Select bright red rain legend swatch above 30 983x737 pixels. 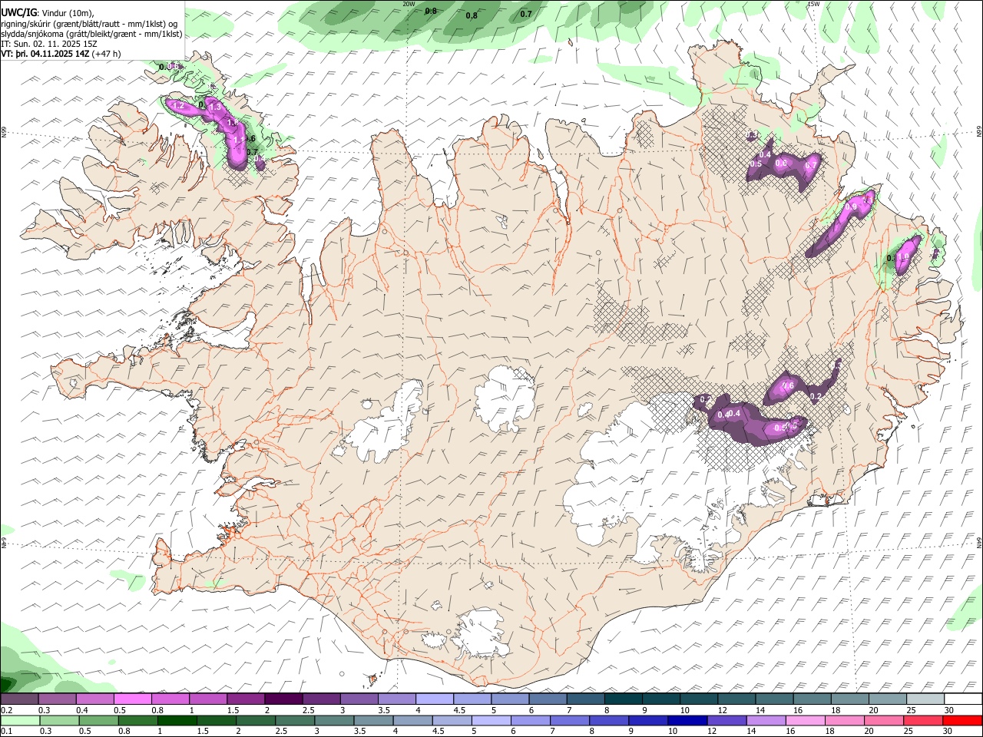coord(963,720)
